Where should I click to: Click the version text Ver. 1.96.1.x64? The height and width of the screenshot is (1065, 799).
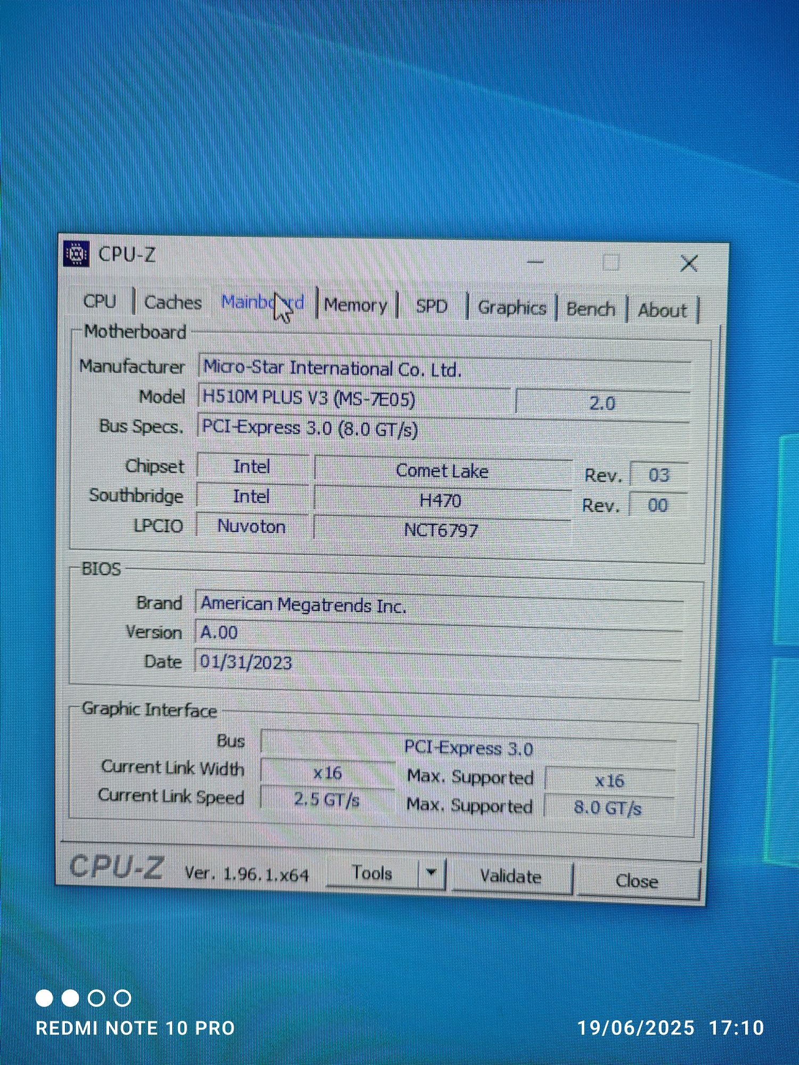click(x=247, y=874)
